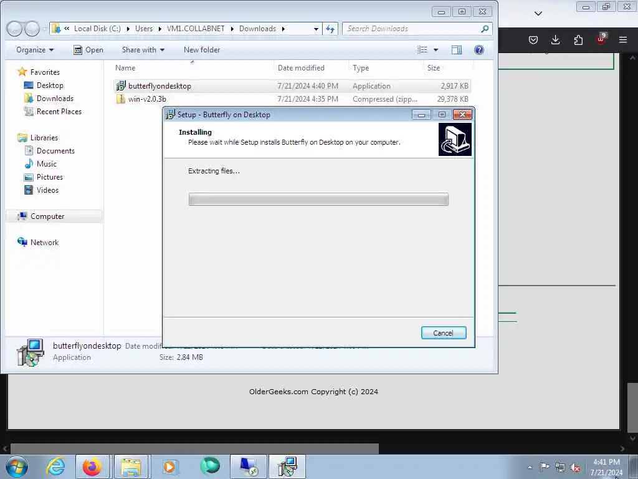
Task: Open Firefox hamburger application menu
Action: pyautogui.click(x=623, y=40)
